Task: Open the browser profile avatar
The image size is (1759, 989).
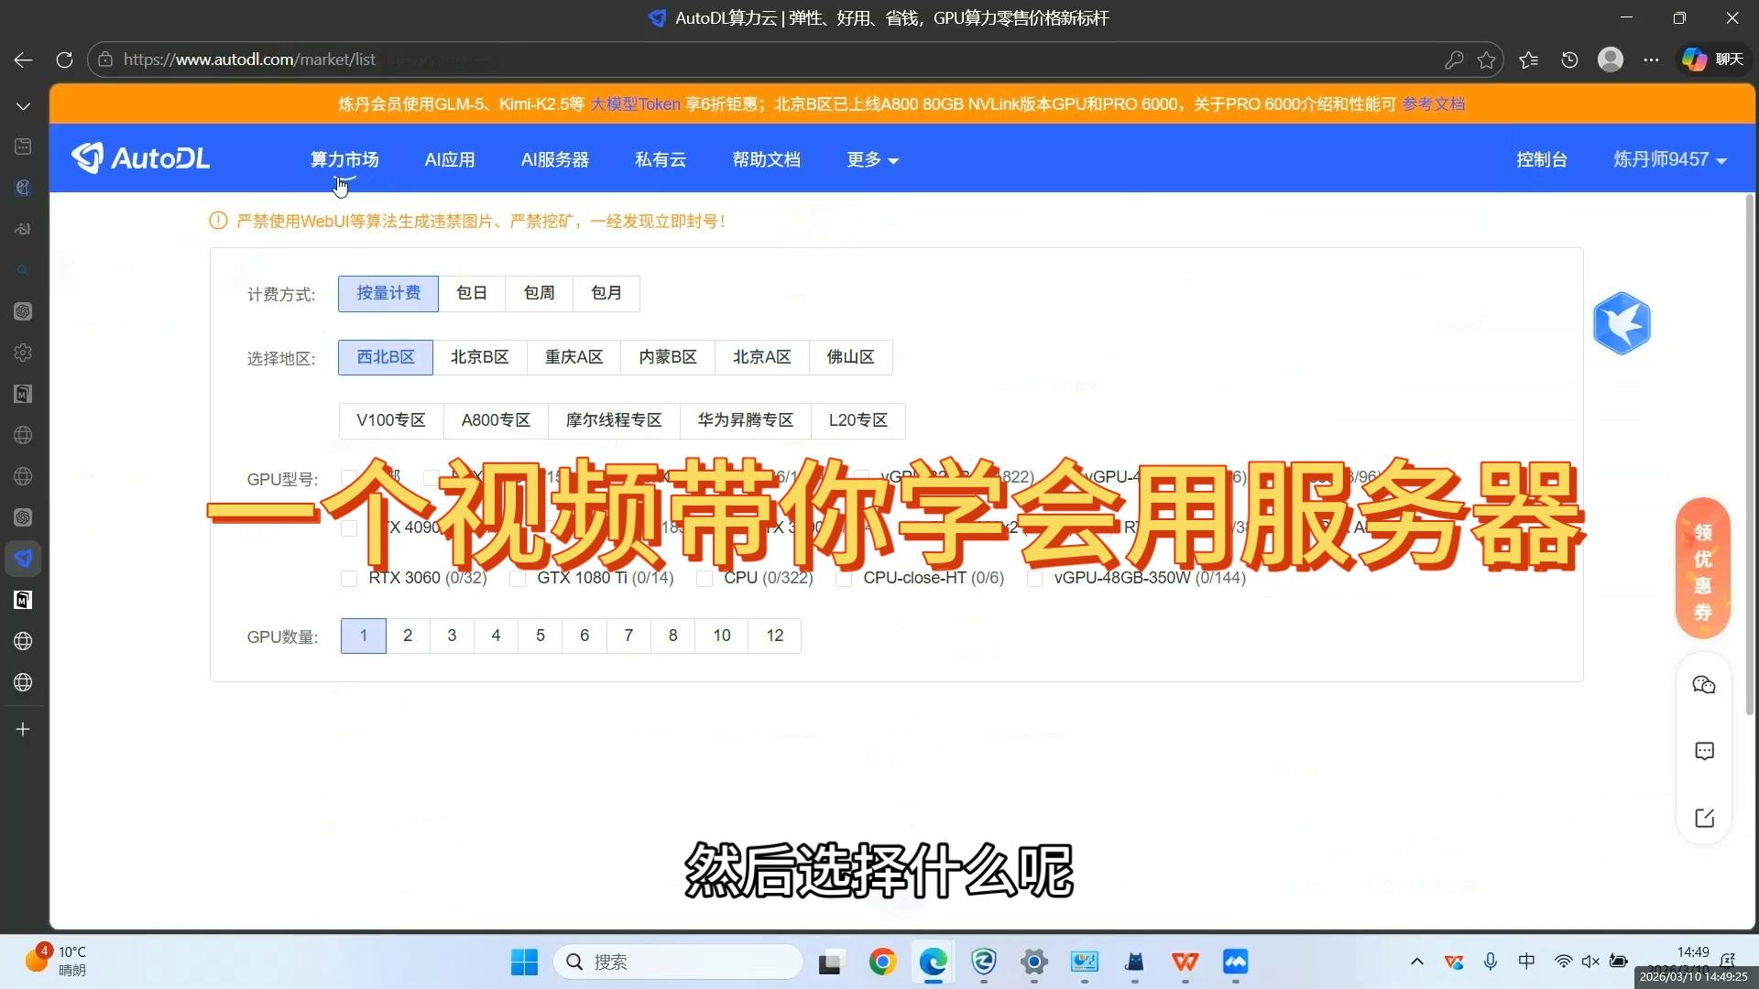Action: point(1611,60)
